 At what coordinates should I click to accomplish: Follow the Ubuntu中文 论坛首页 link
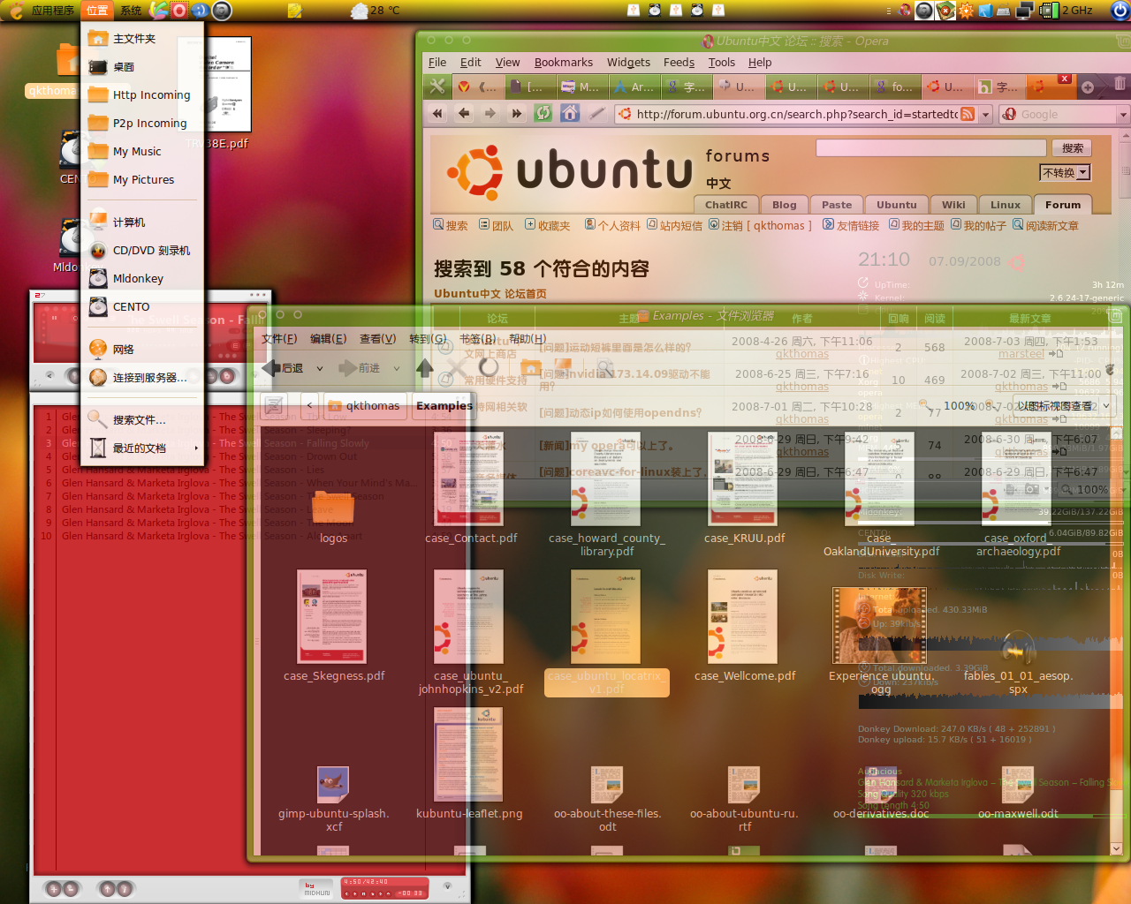[490, 294]
